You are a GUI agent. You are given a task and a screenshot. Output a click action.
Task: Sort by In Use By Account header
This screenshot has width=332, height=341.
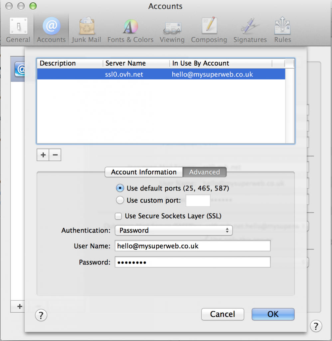click(x=221, y=63)
